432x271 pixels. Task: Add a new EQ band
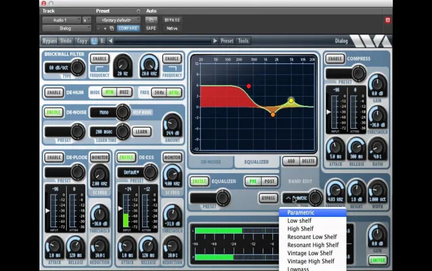(291, 161)
